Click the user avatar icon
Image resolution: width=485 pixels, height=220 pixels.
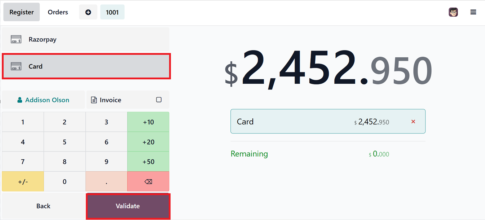(x=453, y=12)
